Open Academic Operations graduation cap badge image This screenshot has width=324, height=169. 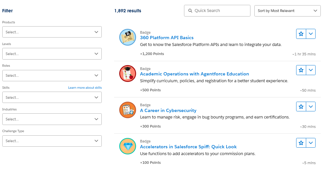click(128, 73)
